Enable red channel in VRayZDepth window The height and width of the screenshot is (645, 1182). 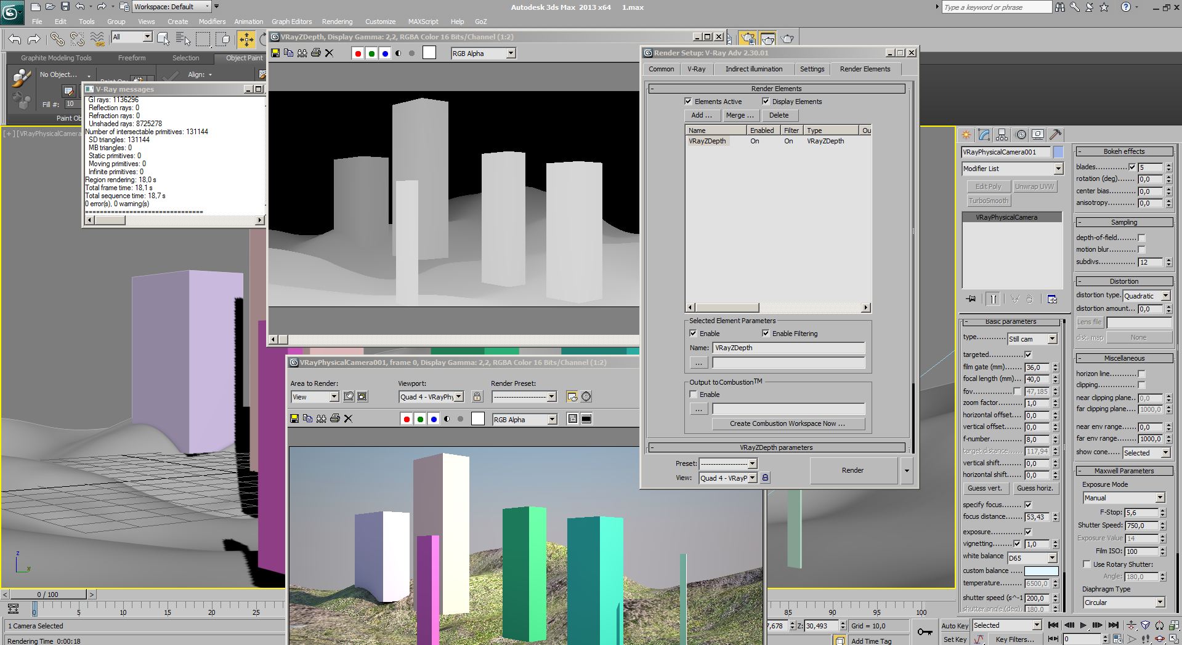pos(358,54)
